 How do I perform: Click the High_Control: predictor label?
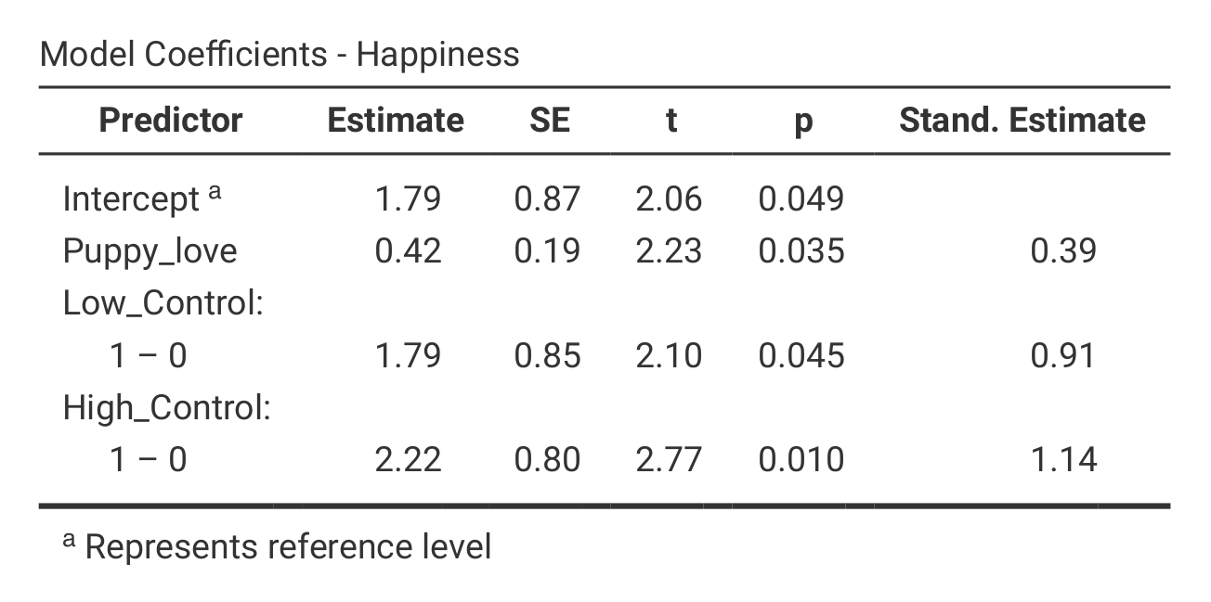167,408
